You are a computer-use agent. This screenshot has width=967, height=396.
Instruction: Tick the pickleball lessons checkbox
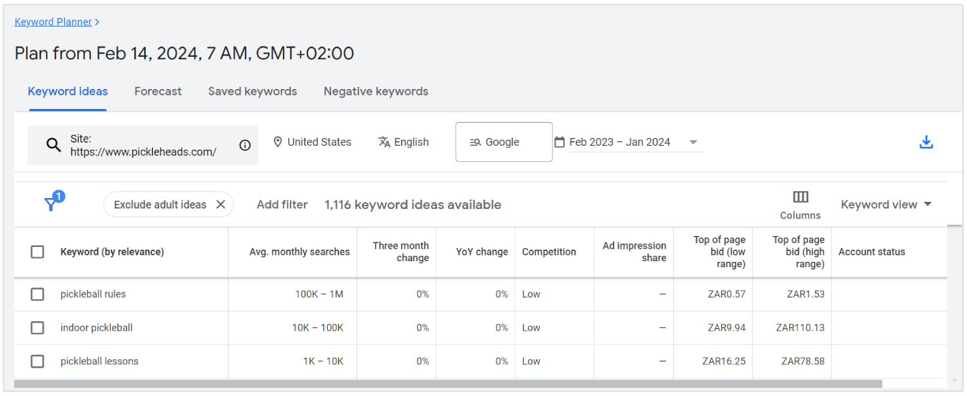click(37, 361)
